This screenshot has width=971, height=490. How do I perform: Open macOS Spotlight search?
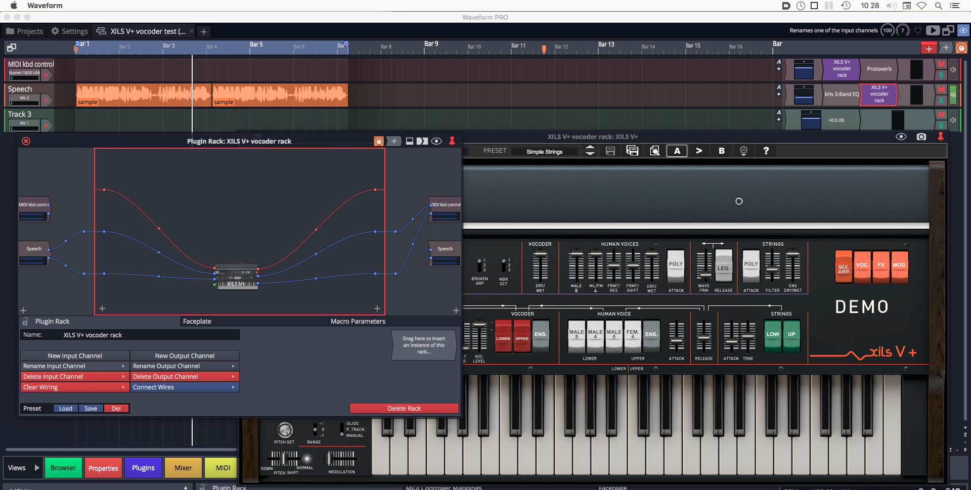click(939, 6)
